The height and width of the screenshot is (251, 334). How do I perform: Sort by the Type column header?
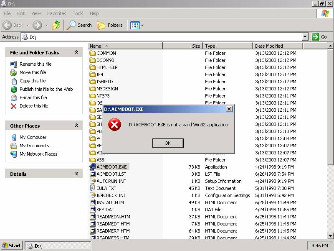click(x=228, y=46)
